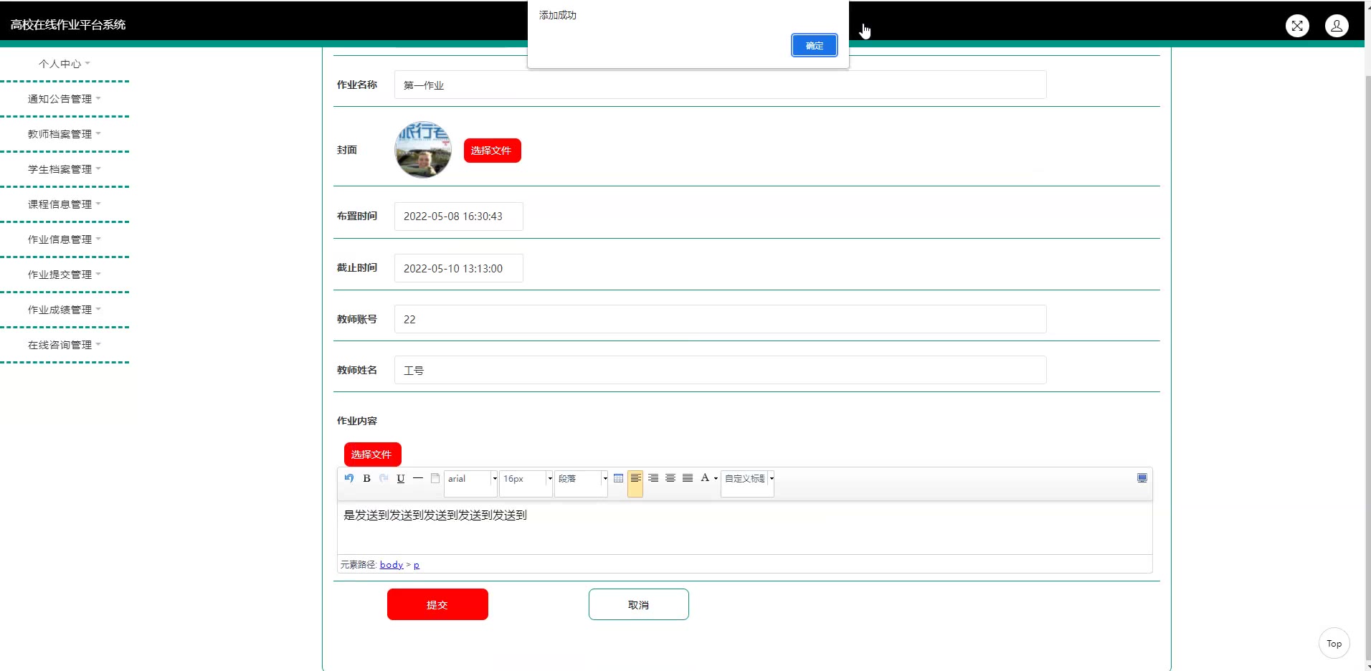Screen dimensions: 1371x671
Task: Click 选择文件 button next to cover image
Action: (492, 151)
